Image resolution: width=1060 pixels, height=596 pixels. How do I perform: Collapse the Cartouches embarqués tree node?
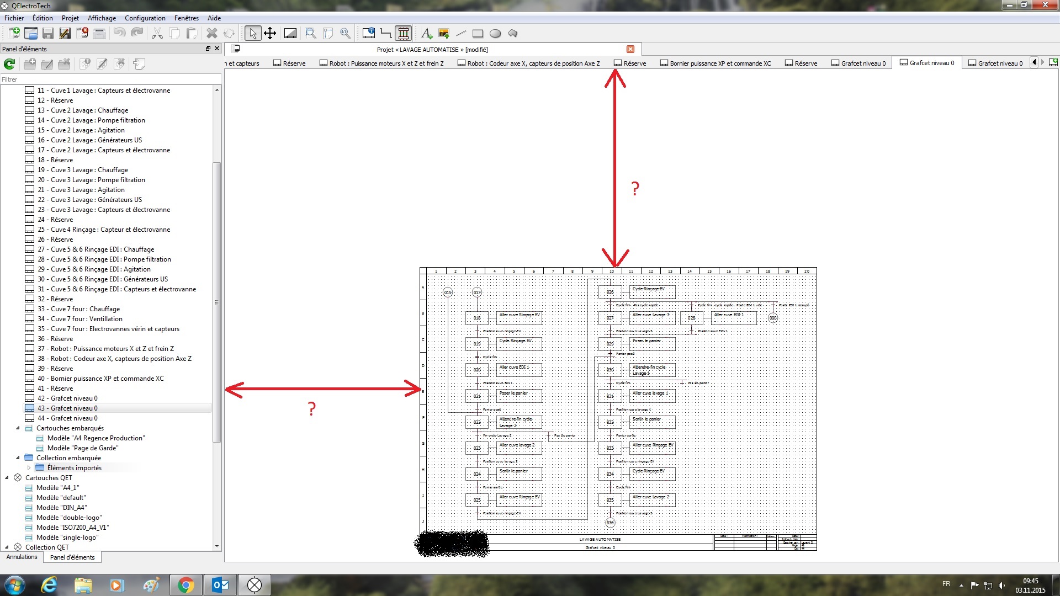coord(18,428)
